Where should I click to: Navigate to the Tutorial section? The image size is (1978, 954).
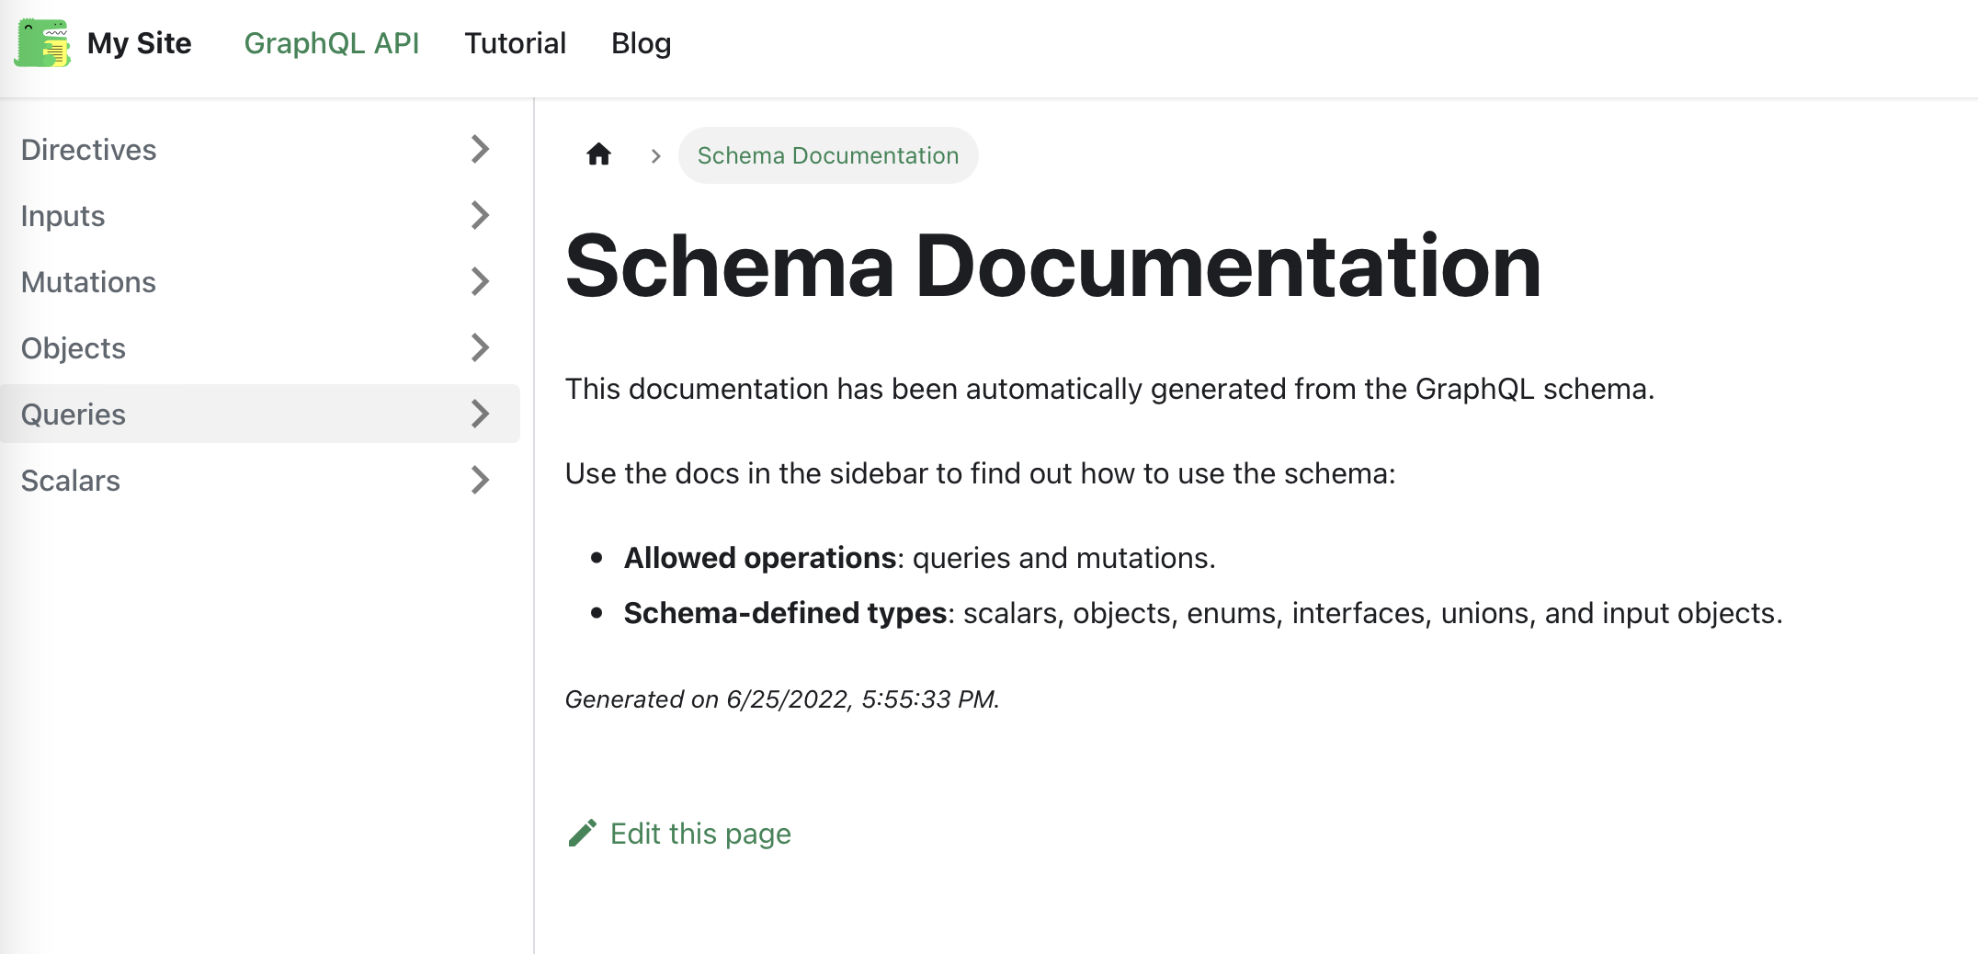pos(516,42)
